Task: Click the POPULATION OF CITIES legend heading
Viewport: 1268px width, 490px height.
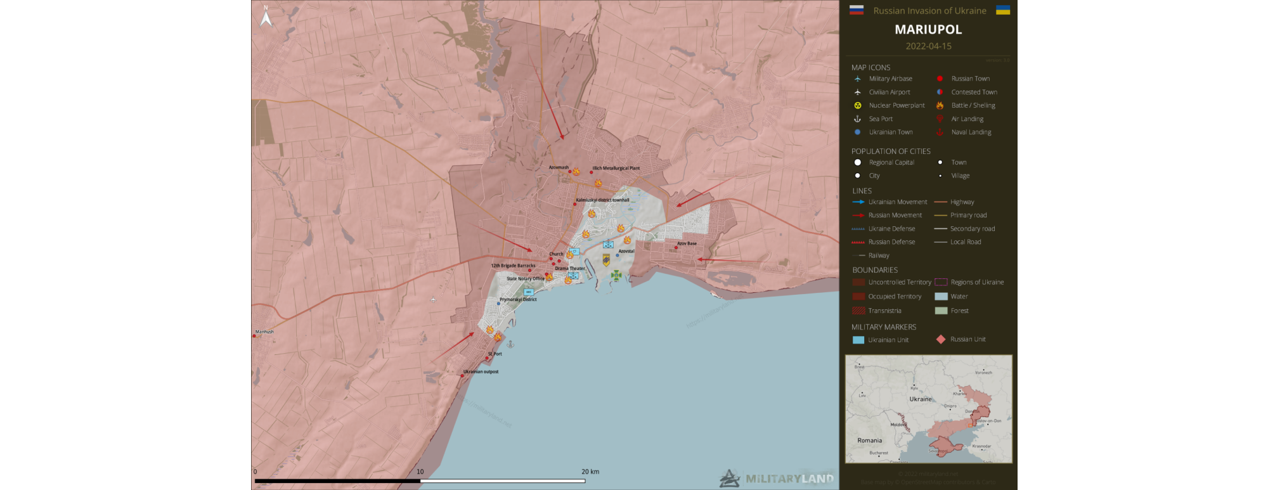Action: [x=891, y=151]
